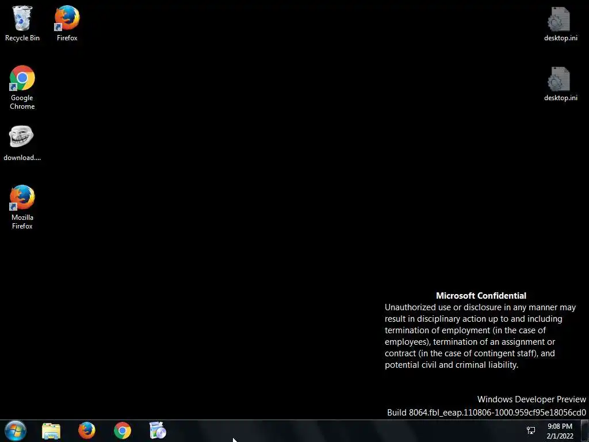Open File Explorer from the taskbar

pos(51,430)
